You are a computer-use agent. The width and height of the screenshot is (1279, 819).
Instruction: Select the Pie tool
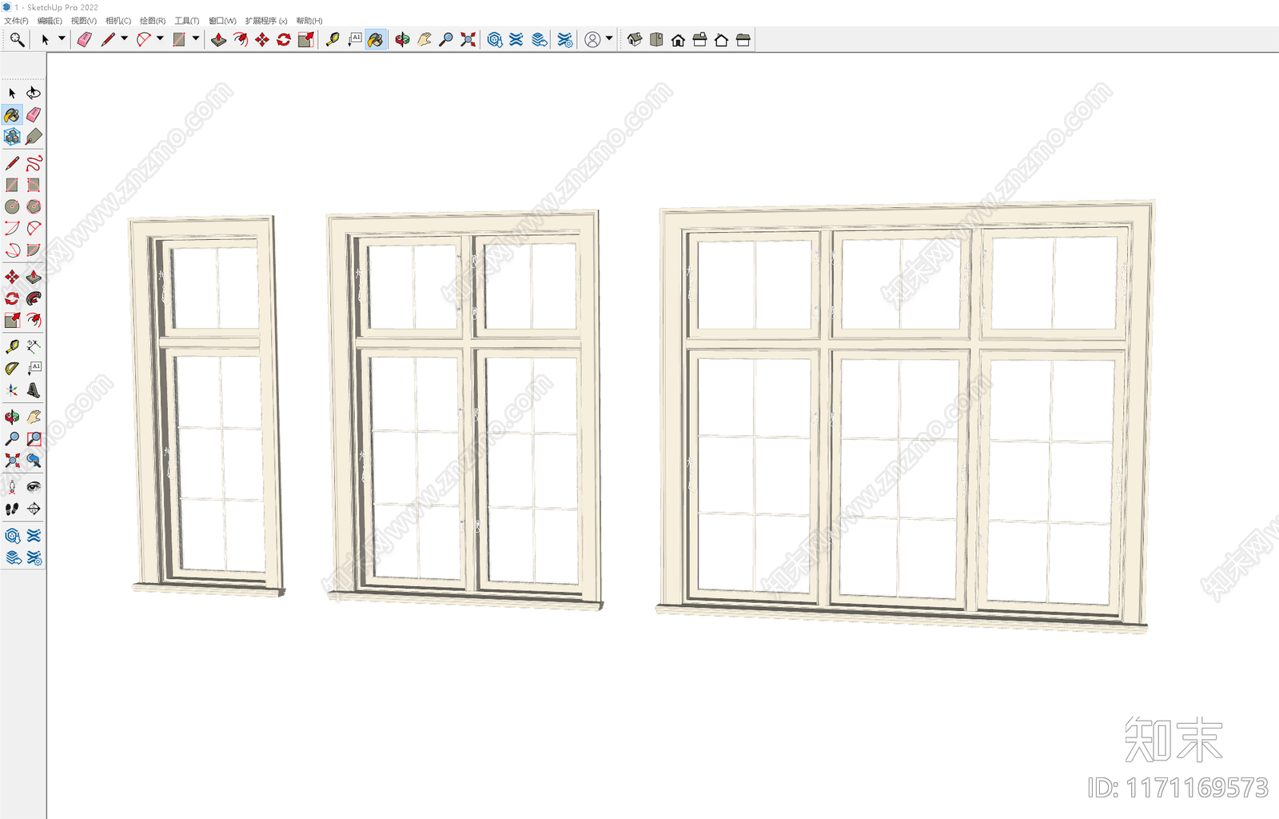[x=34, y=250]
